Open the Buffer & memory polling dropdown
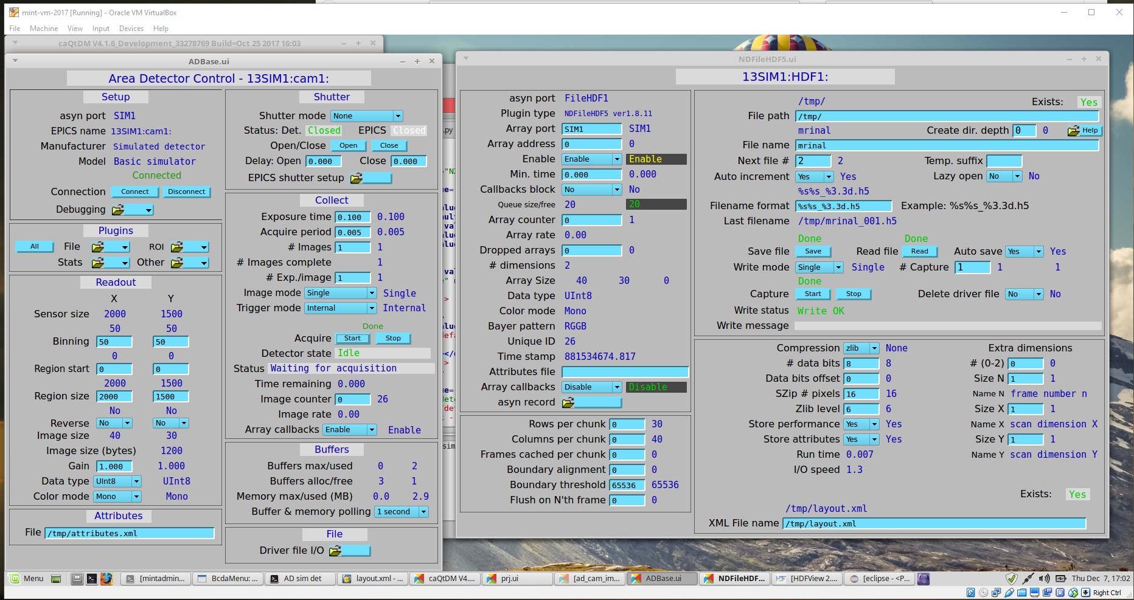Screen dimensions: 1134x600 [x=402, y=512]
